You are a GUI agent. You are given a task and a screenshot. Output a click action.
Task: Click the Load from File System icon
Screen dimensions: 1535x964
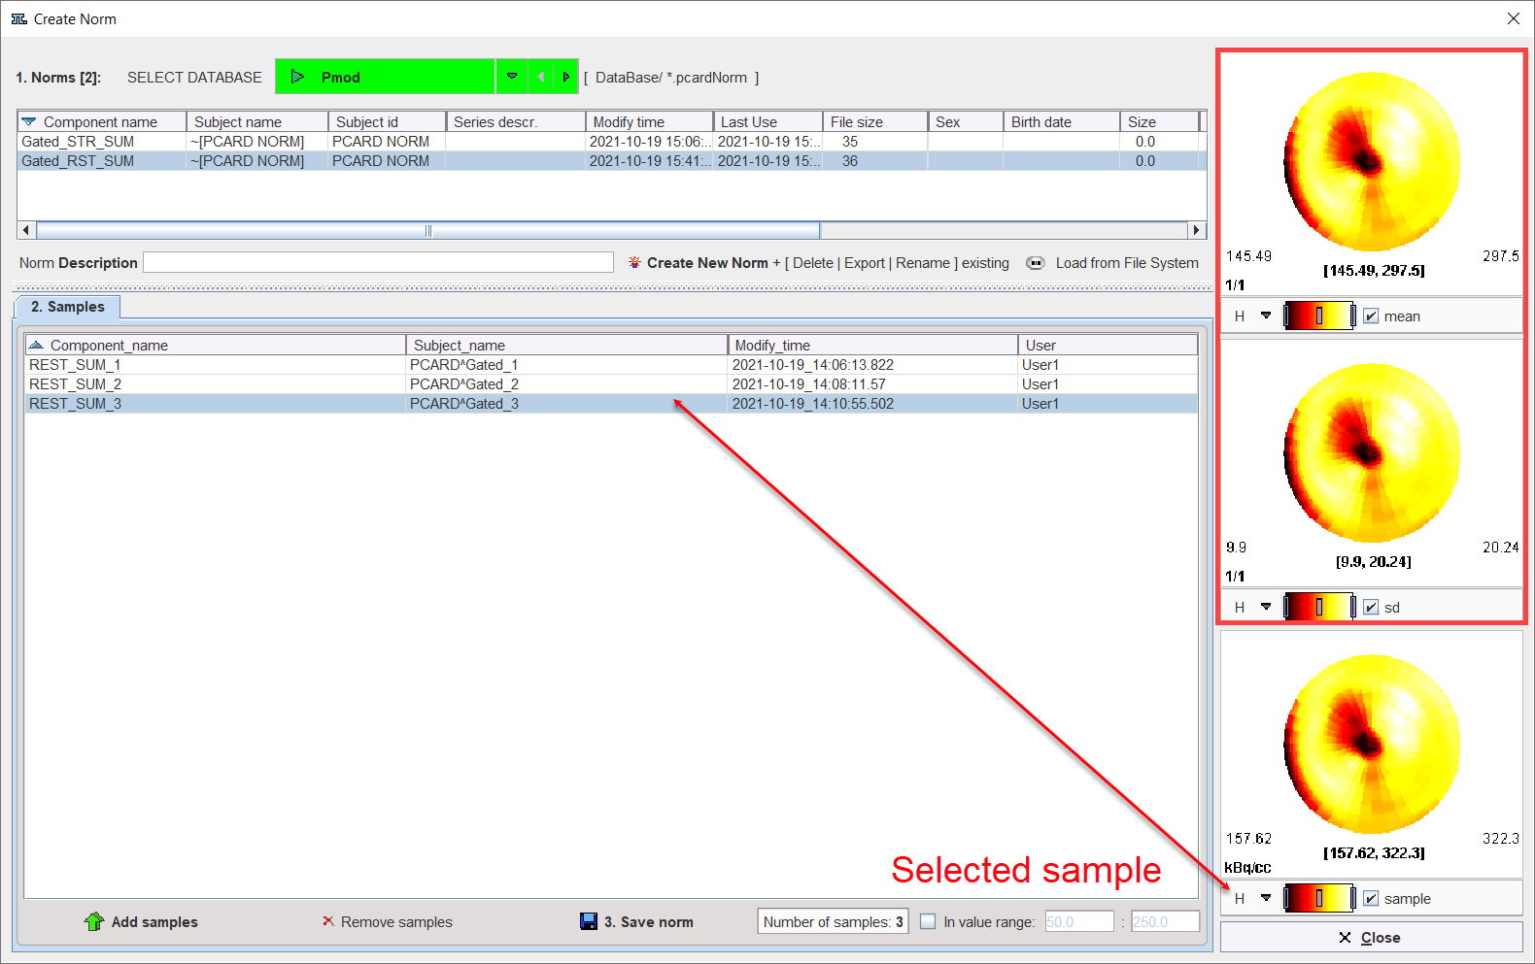[1036, 263]
